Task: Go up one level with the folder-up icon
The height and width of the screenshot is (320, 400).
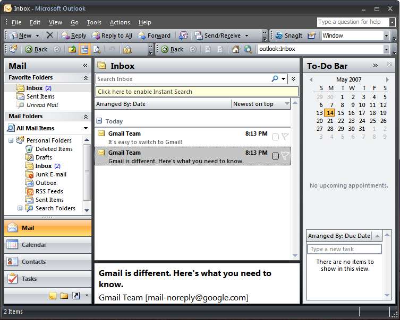Action: click(x=72, y=49)
